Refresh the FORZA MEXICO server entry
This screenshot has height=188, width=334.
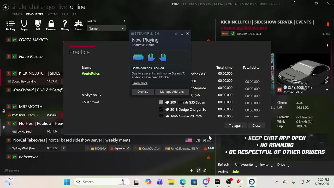click(15, 40)
